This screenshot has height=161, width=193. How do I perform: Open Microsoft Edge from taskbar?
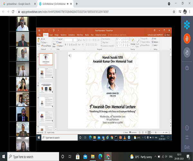[x=100, y=157]
